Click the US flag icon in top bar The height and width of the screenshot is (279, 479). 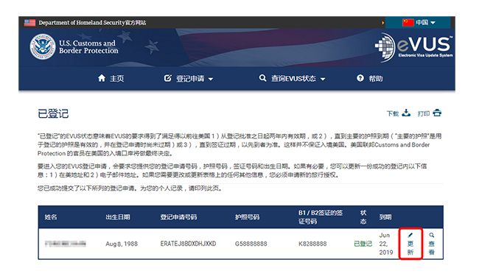pos(29,23)
